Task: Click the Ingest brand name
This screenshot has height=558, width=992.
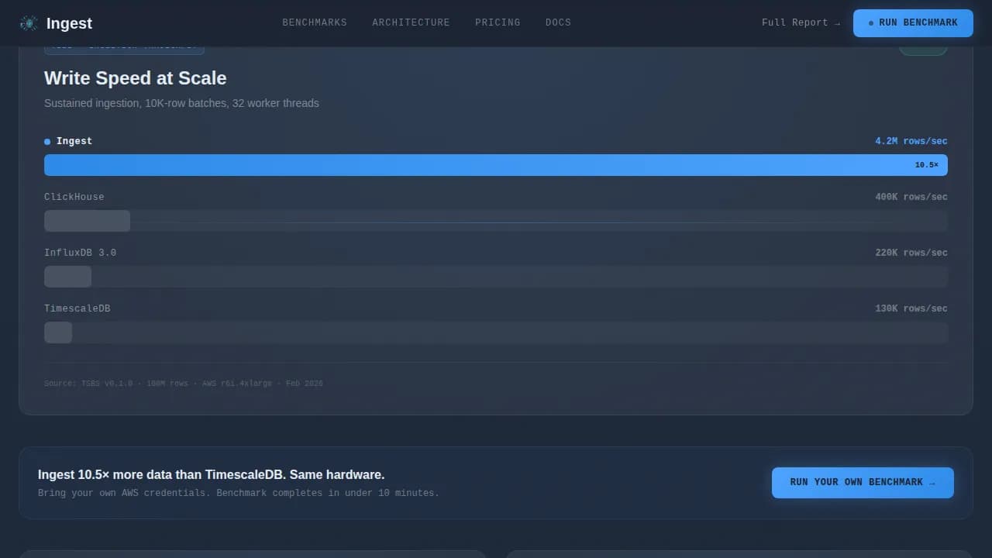Action: [69, 23]
